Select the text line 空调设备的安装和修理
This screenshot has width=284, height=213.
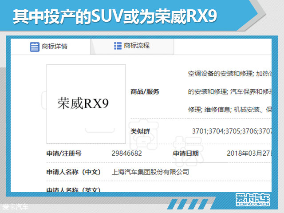tap(220, 74)
